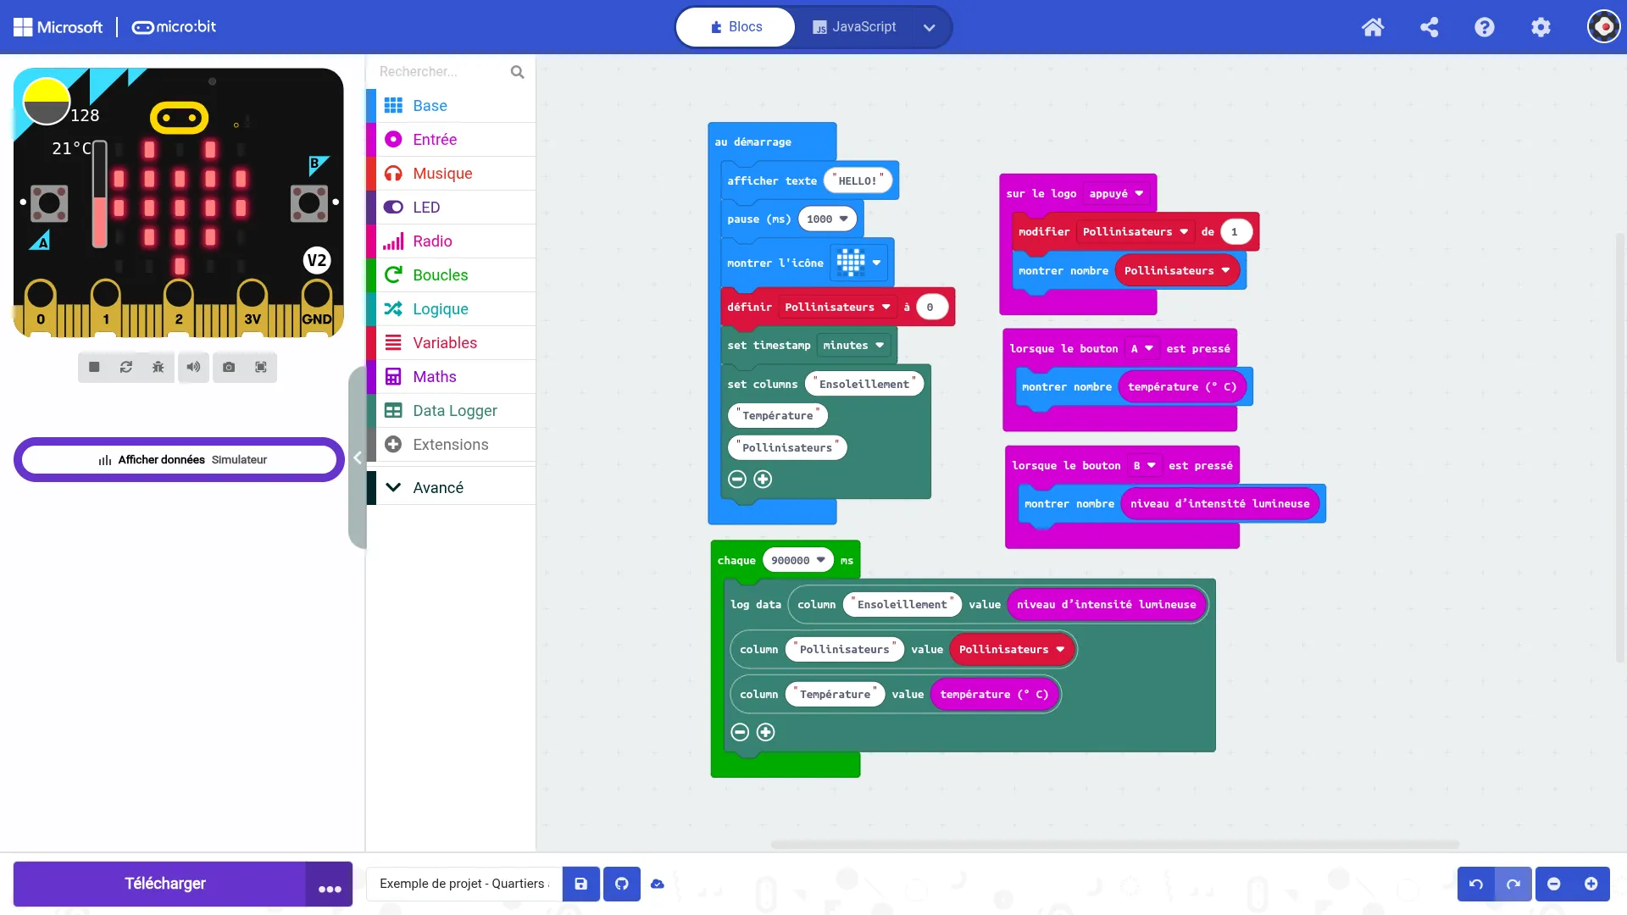Click the Rechercher search field
Image resolution: width=1627 pixels, height=915 pixels.
(441, 72)
